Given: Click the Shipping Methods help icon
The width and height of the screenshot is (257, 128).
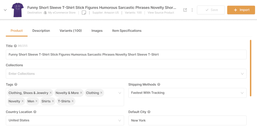Looking at the screenshot, I should (x=159, y=84).
